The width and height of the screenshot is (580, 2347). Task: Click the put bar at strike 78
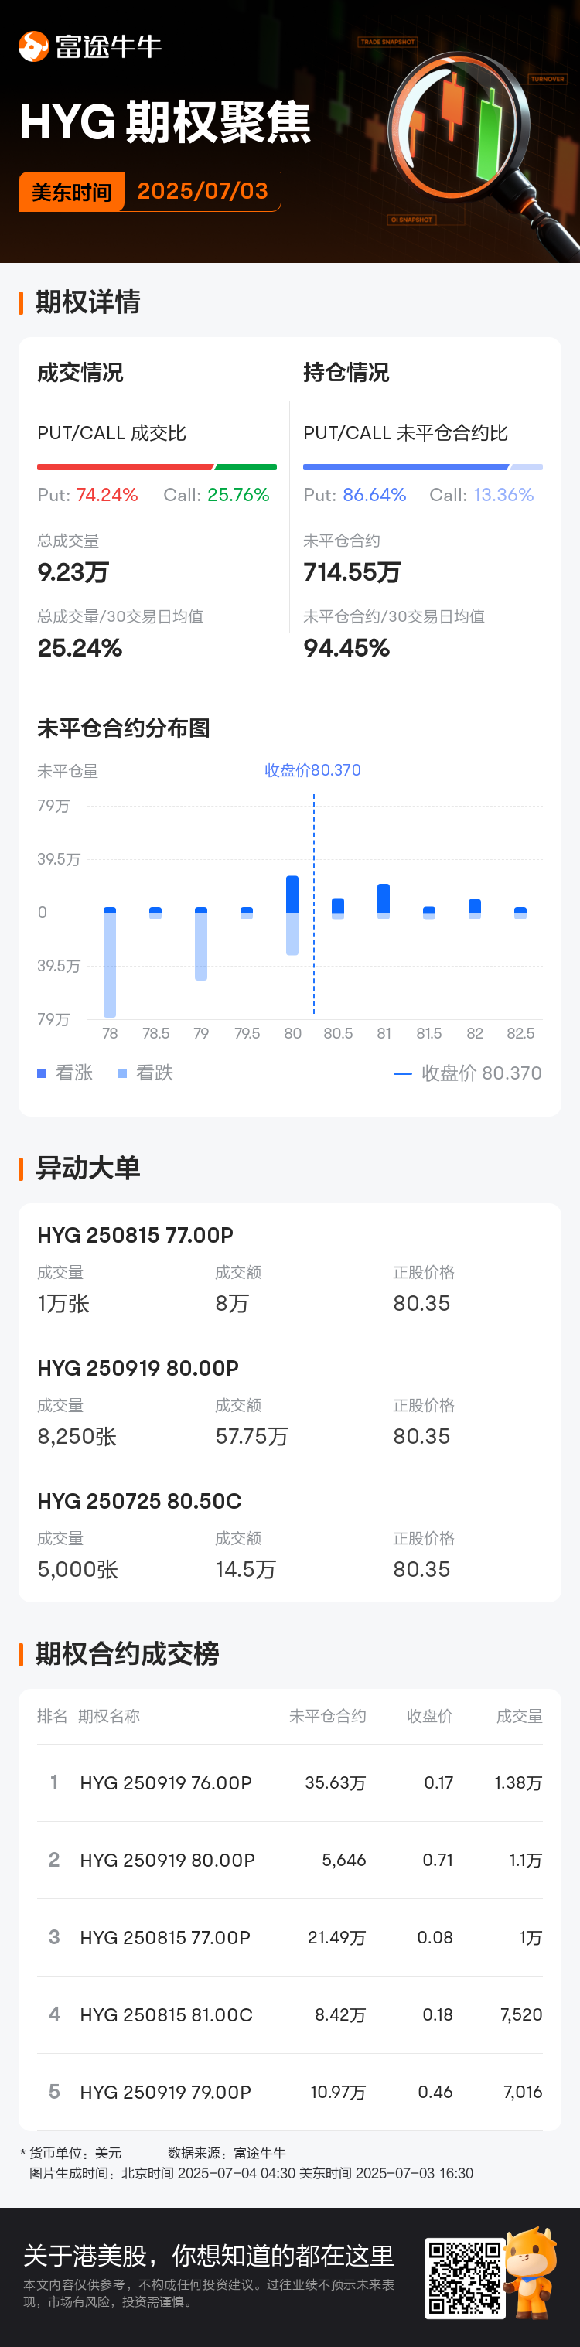[x=110, y=964]
